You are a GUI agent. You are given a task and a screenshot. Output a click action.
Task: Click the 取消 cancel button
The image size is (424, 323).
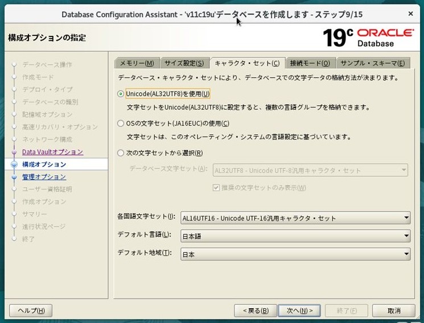pyautogui.click(x=394, y=310)
